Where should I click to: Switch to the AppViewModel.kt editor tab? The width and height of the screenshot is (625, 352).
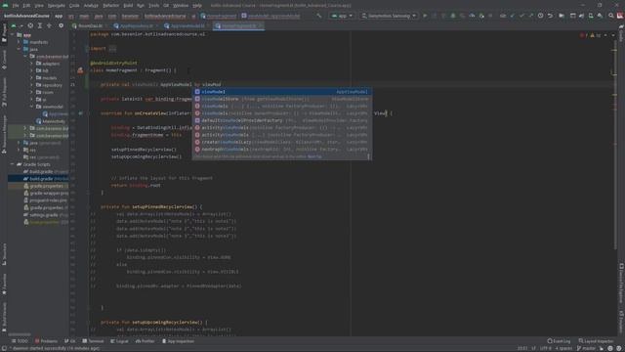pos(187,26)
